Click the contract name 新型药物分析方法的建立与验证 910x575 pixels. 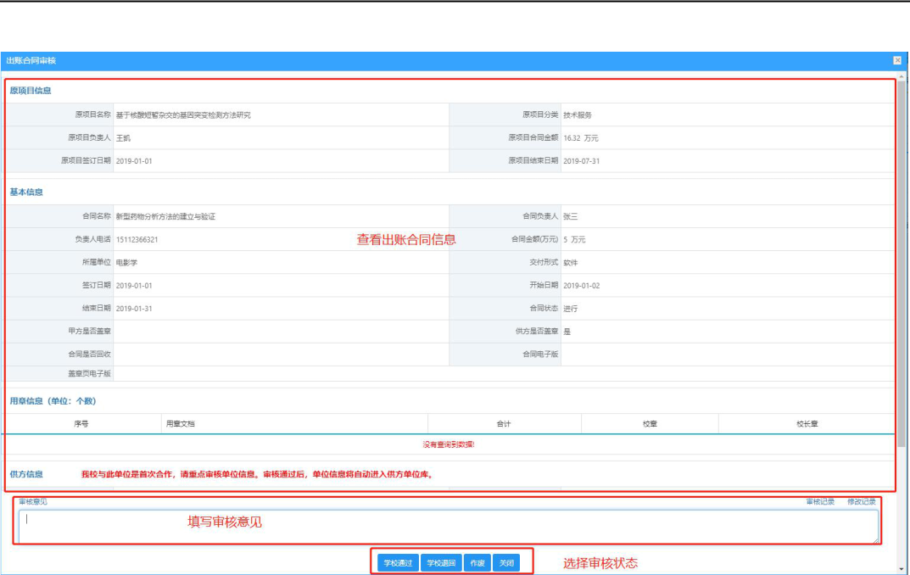(x=165, y=216)
